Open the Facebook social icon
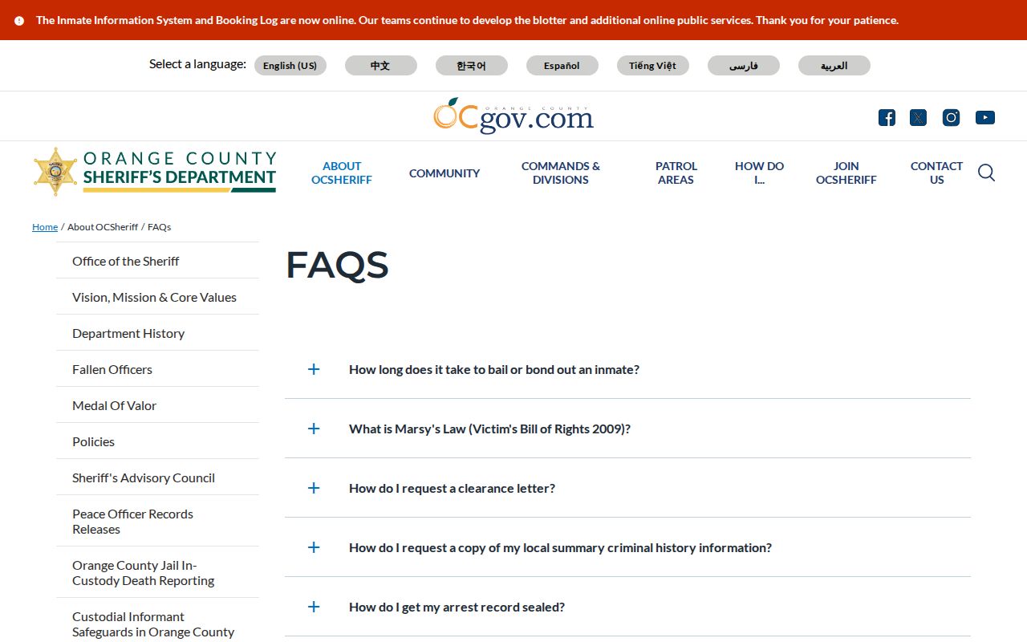The width and height of the screenshot is (1027, 642). 887,118
